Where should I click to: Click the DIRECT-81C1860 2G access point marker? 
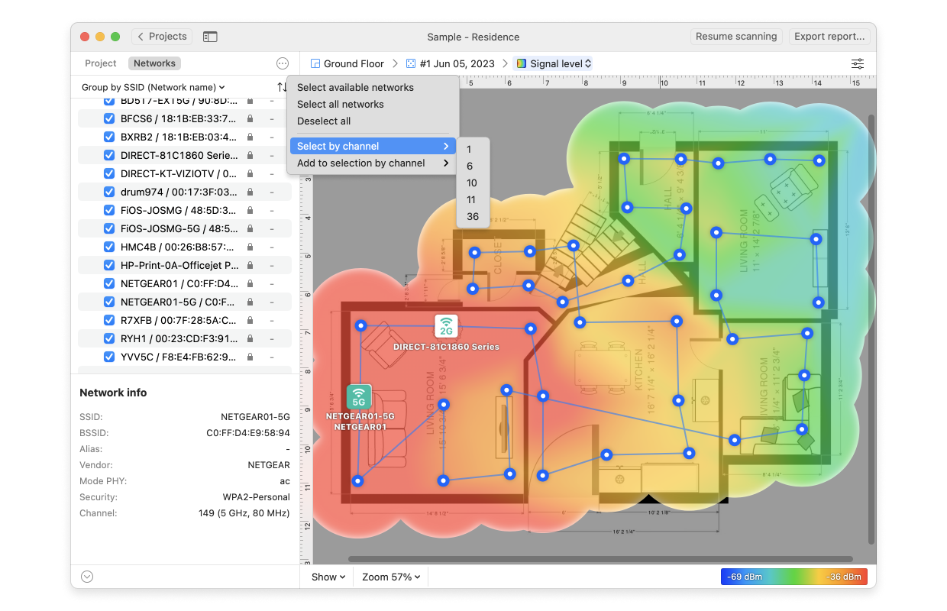[x=446, y=326]
